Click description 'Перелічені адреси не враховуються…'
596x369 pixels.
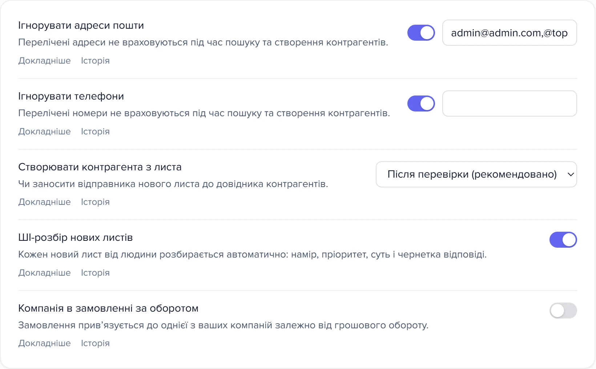(x=203, y=42)
